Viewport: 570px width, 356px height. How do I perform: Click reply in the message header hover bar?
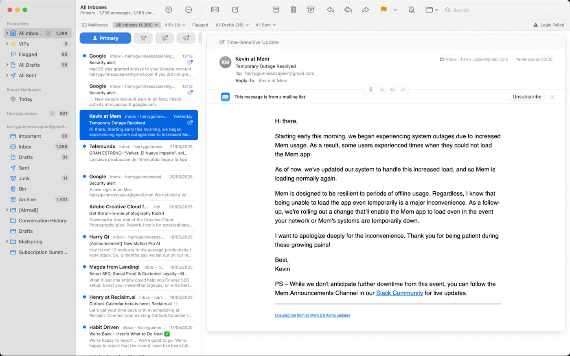[x=382, y=90]
